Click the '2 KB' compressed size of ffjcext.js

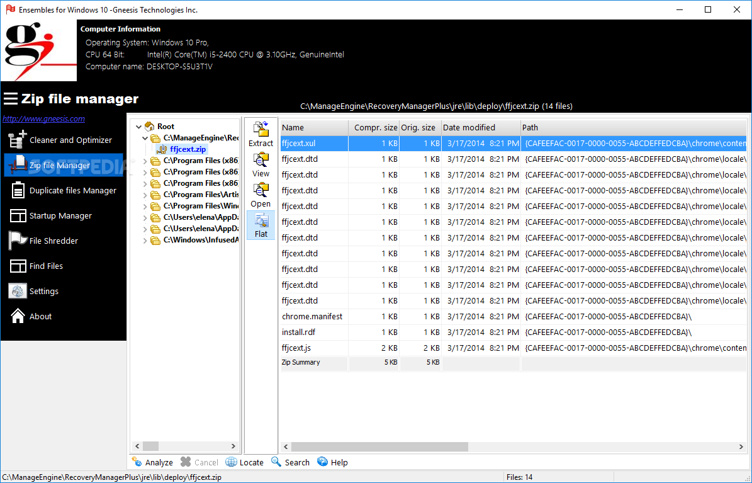click(390, 348)
